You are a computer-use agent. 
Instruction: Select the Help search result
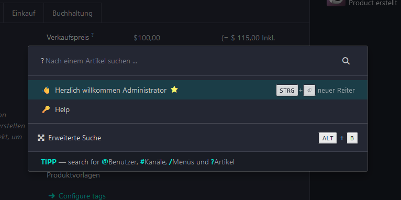(x=198, y=109)
